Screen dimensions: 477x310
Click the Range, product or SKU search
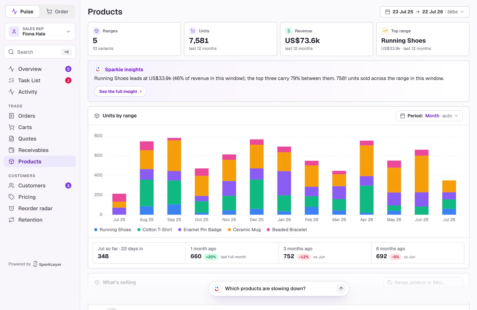point(423,283)
